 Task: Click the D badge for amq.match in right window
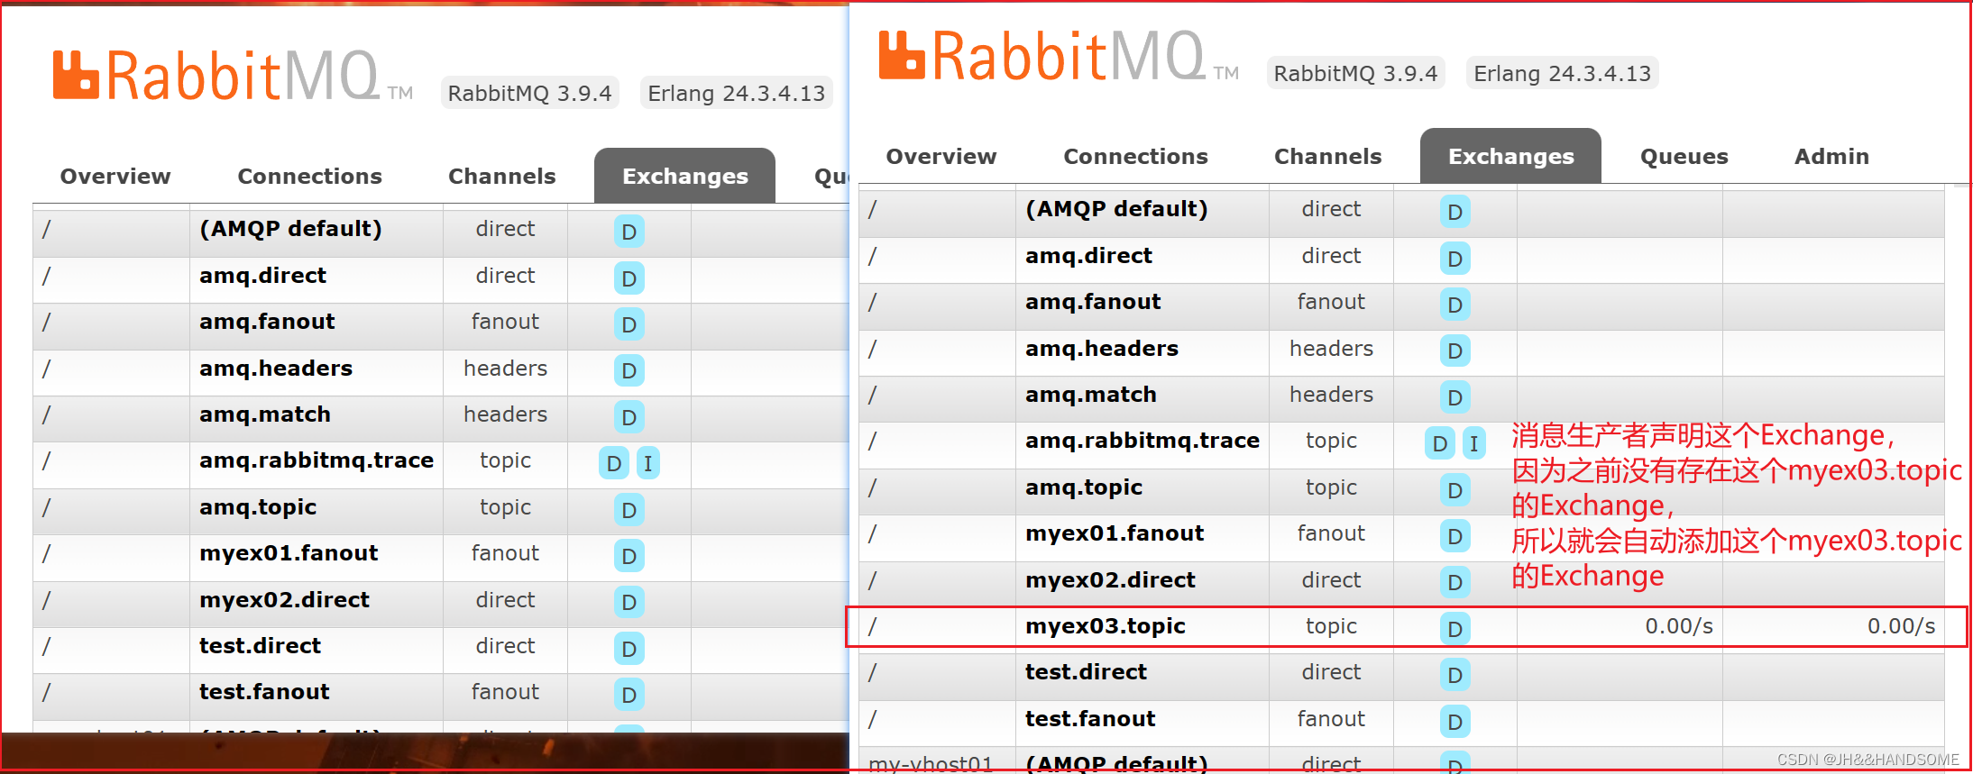click(x=1455, y=397)
